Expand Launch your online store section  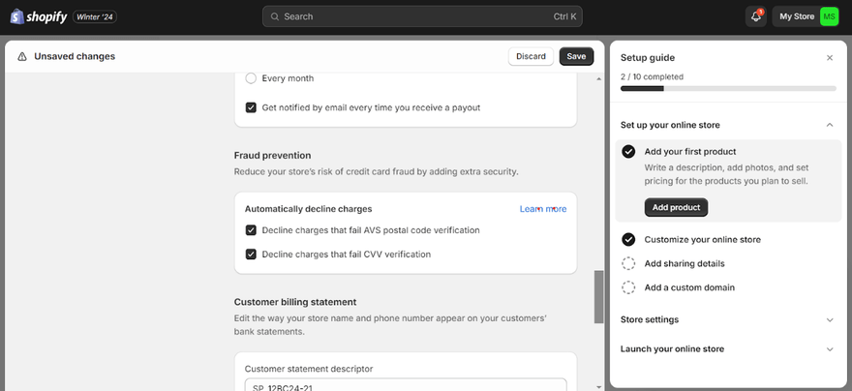[829, 349]
